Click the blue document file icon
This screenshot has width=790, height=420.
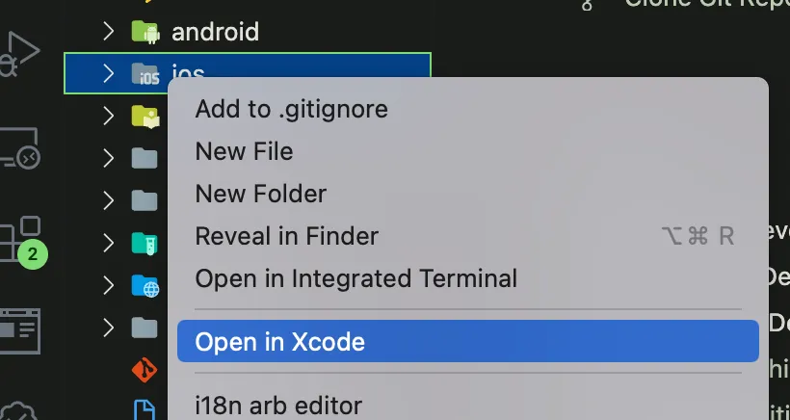coord(145,409)
